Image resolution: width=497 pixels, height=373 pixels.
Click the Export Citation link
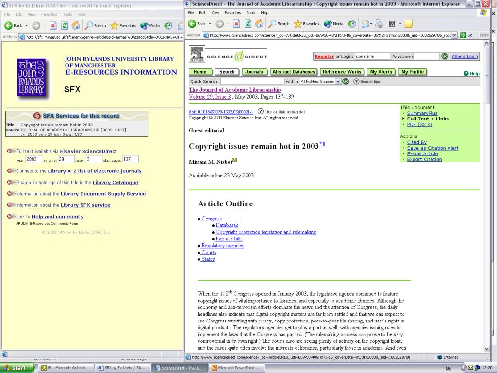(424, 159)
